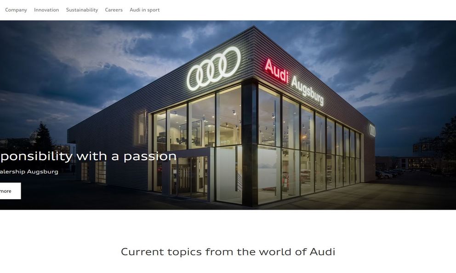
Task: Click the red 'Audi' sign on the facade
Action: [x=276, y=71]
